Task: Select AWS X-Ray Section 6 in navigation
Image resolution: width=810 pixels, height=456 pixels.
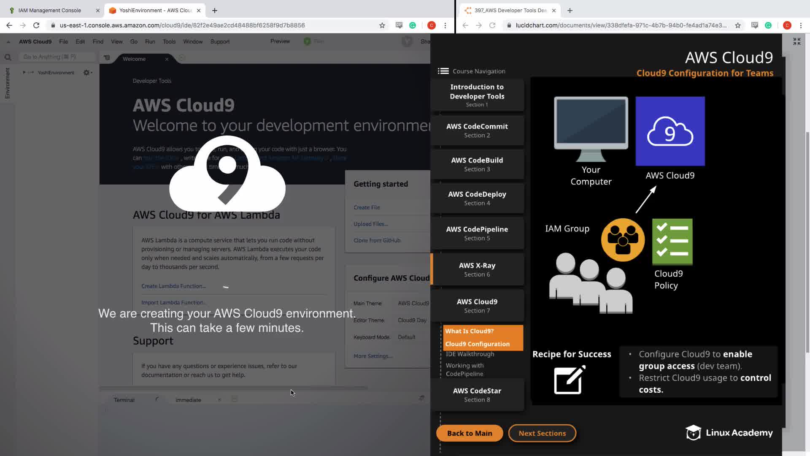Action: pos(477,269)
